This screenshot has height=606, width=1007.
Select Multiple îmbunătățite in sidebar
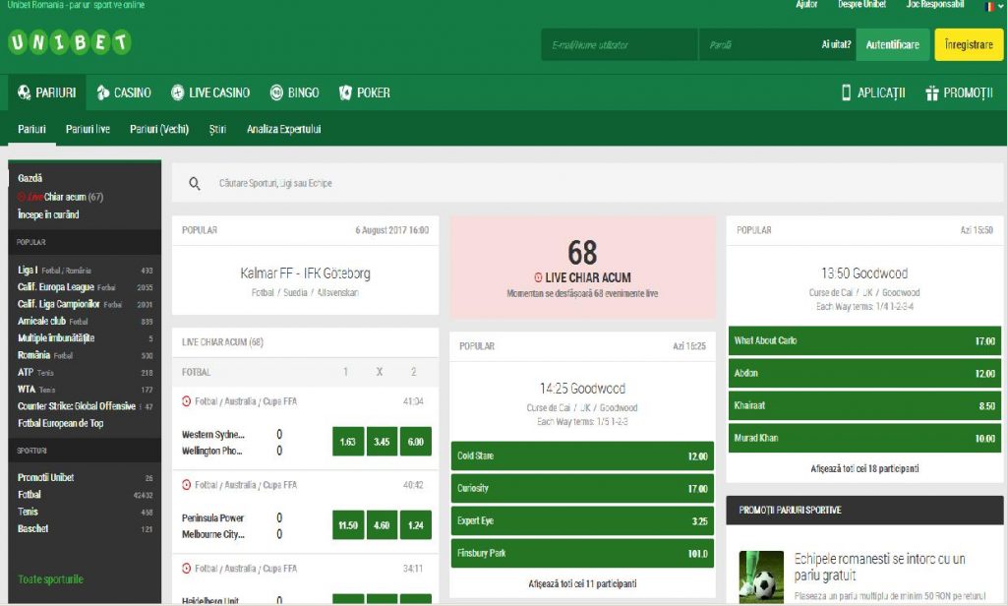(x=85, y=338)
